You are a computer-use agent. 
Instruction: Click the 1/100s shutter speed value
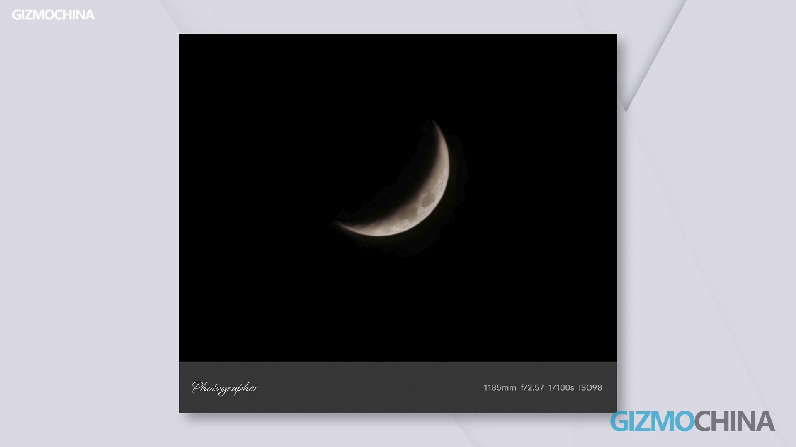pos(561,388)
